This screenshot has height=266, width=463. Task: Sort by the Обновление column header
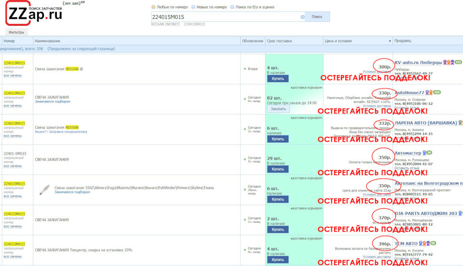click(252, 41)
